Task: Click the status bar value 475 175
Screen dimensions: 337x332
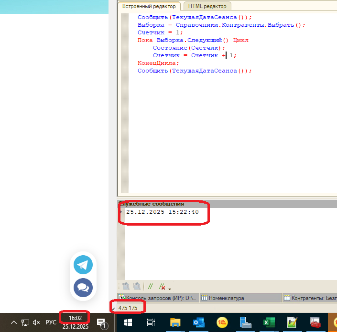Action: pyautogui.click(x=128, y=308)
